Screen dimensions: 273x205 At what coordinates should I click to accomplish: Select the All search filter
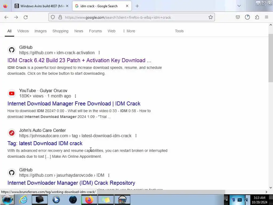click(x=9, y=31)
